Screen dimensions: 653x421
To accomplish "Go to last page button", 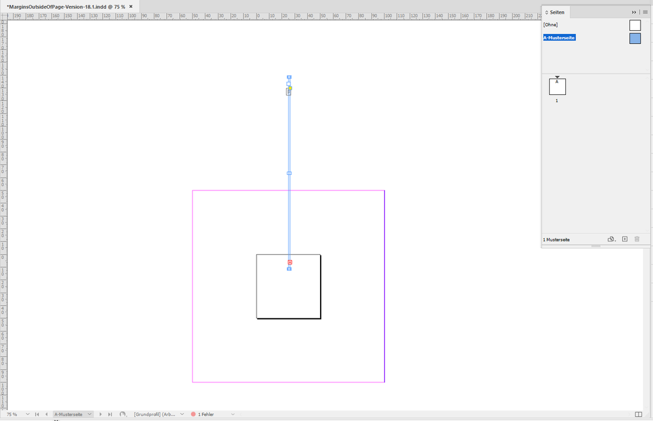I will tap(110, 414).
